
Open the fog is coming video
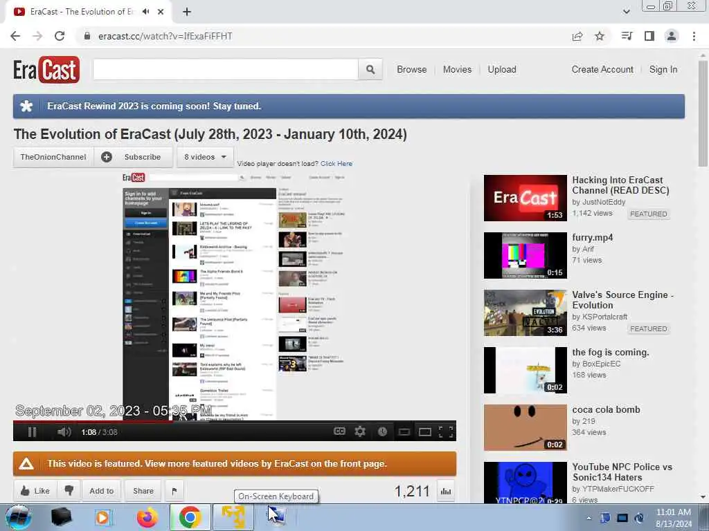click(611, 352)
